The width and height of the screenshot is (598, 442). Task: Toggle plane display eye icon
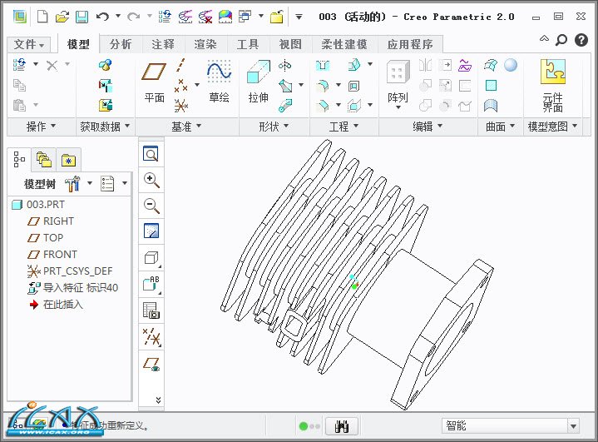click(151, 364)
